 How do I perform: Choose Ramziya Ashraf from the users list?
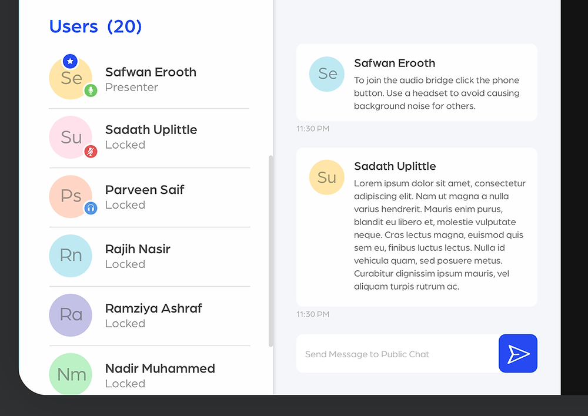pos(149,316)
